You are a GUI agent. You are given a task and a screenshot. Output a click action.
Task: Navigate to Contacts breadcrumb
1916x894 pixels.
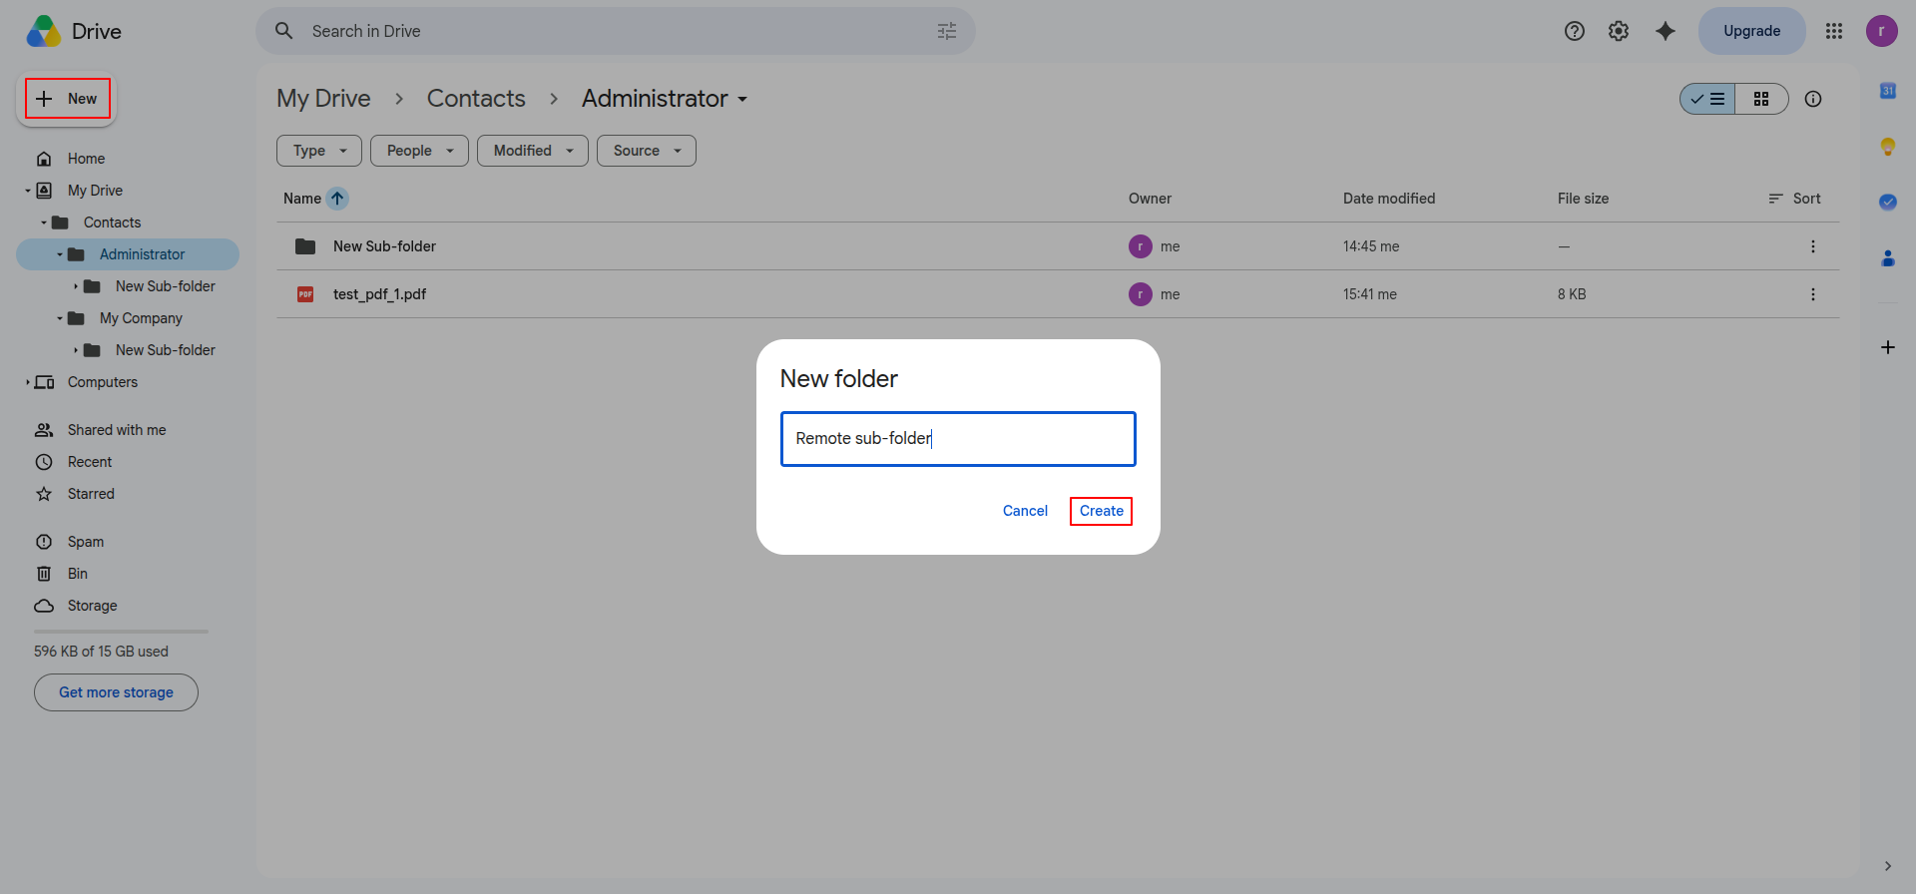(x=476, y=99)
